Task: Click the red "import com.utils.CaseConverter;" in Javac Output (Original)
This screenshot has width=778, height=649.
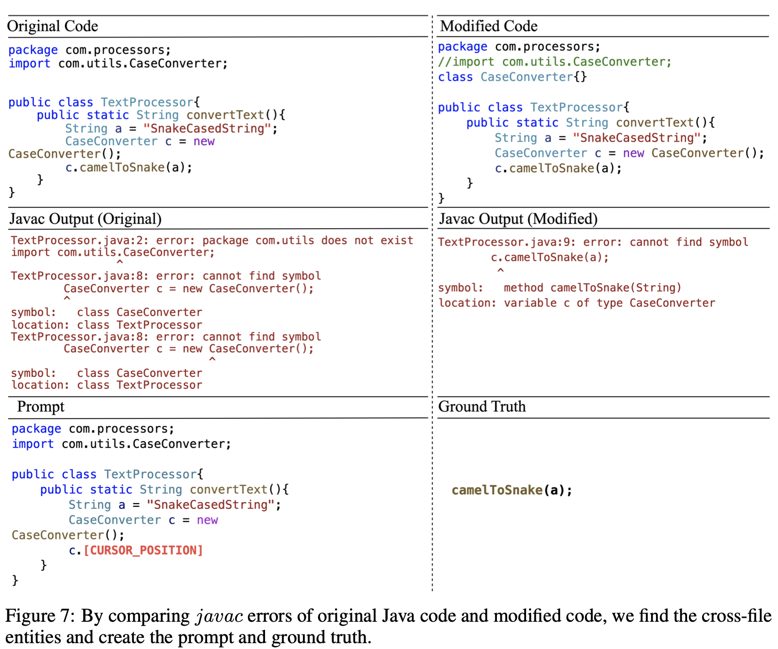Action: tap(113, 252)
